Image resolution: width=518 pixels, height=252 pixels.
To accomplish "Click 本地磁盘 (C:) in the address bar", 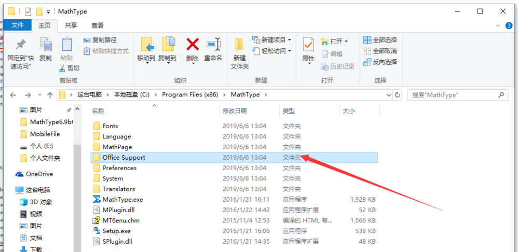I will click(x=132, y=95).
